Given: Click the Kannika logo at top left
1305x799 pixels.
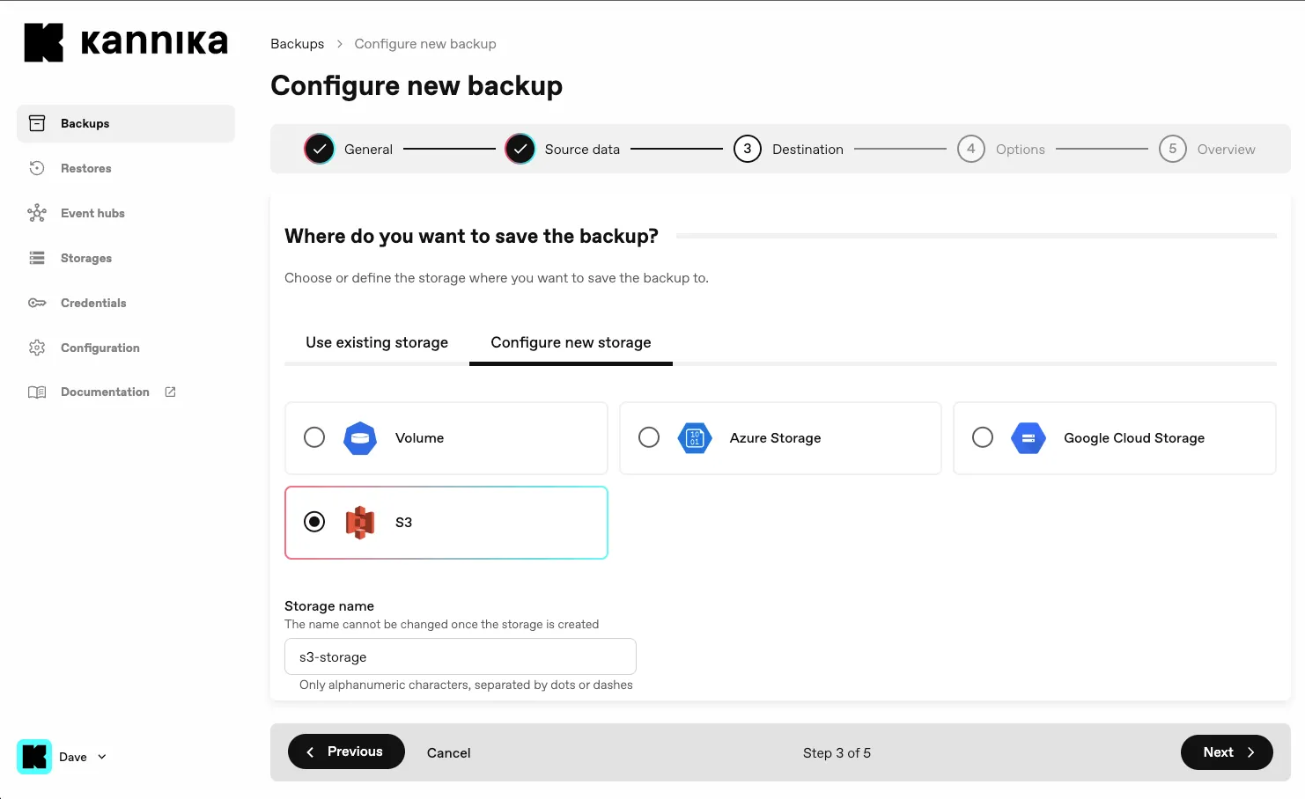Looking at the screenshot, I should click(x=125, y=41).
